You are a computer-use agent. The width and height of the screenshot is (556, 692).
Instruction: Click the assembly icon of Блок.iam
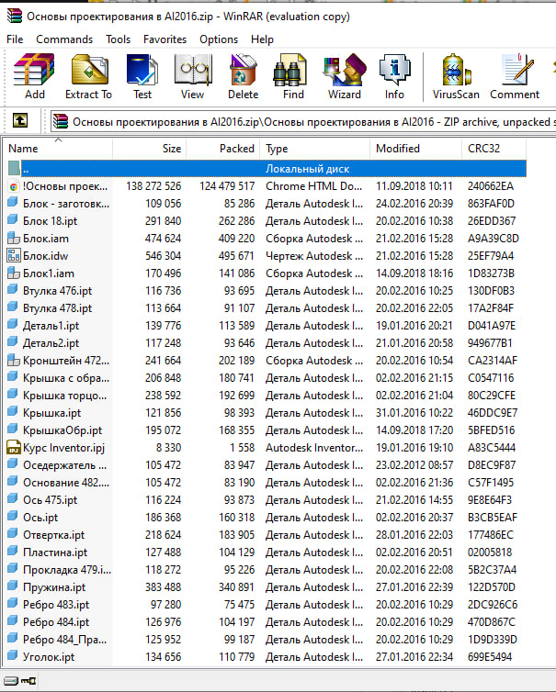(14, 239)
